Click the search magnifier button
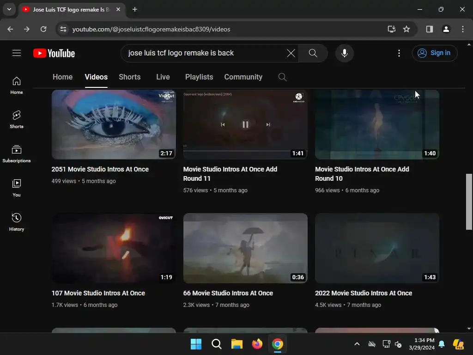473x355 pixels. (313, 53)
